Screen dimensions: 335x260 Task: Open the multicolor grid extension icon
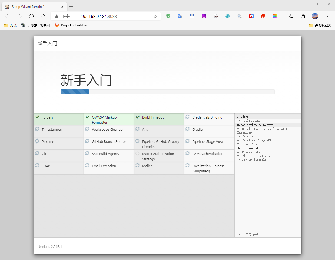[275, 16]
